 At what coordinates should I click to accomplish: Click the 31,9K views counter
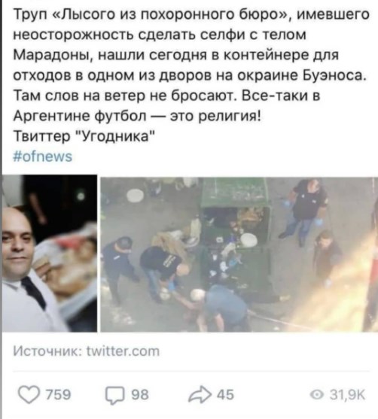click(x=347, y=394)
